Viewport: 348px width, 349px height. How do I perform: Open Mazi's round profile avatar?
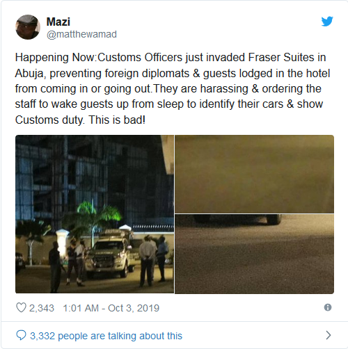pos(28,27)
